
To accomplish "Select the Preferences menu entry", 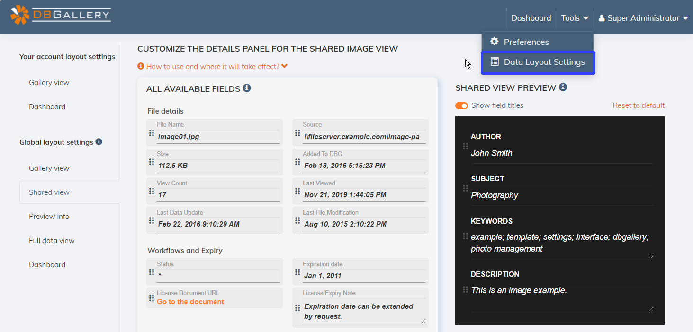I will [537, 42].
